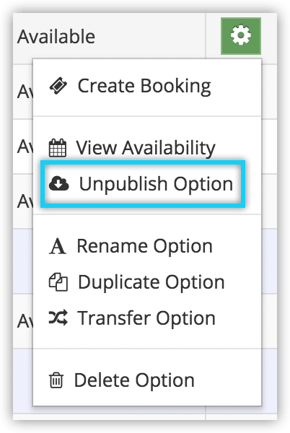Click the lavender row cell beside Rename Option
Image resolution: width=290 pixels, height=433 pixels.
[23, 261]
